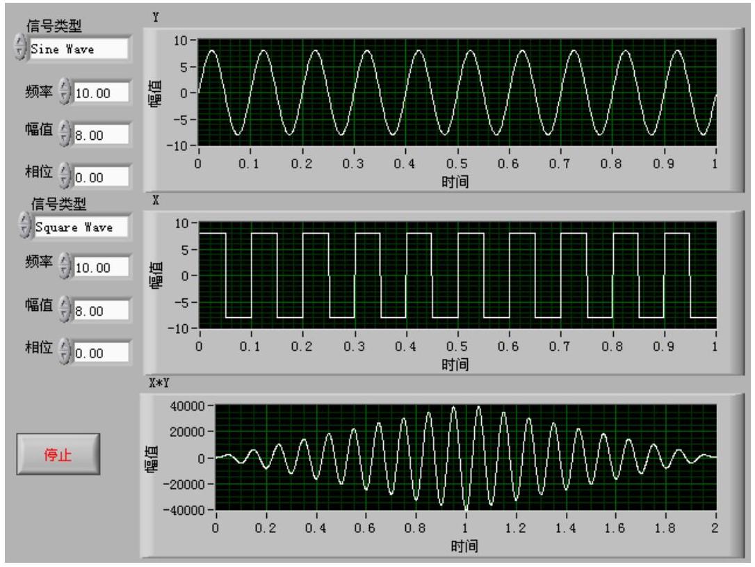
Task: Click the 信号类型 label above Sine Wave
Action: coord(54,26)
